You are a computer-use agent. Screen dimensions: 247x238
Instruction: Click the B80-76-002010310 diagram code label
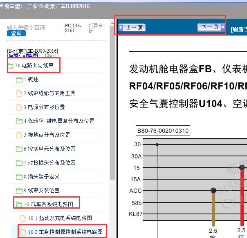(163, 131)
